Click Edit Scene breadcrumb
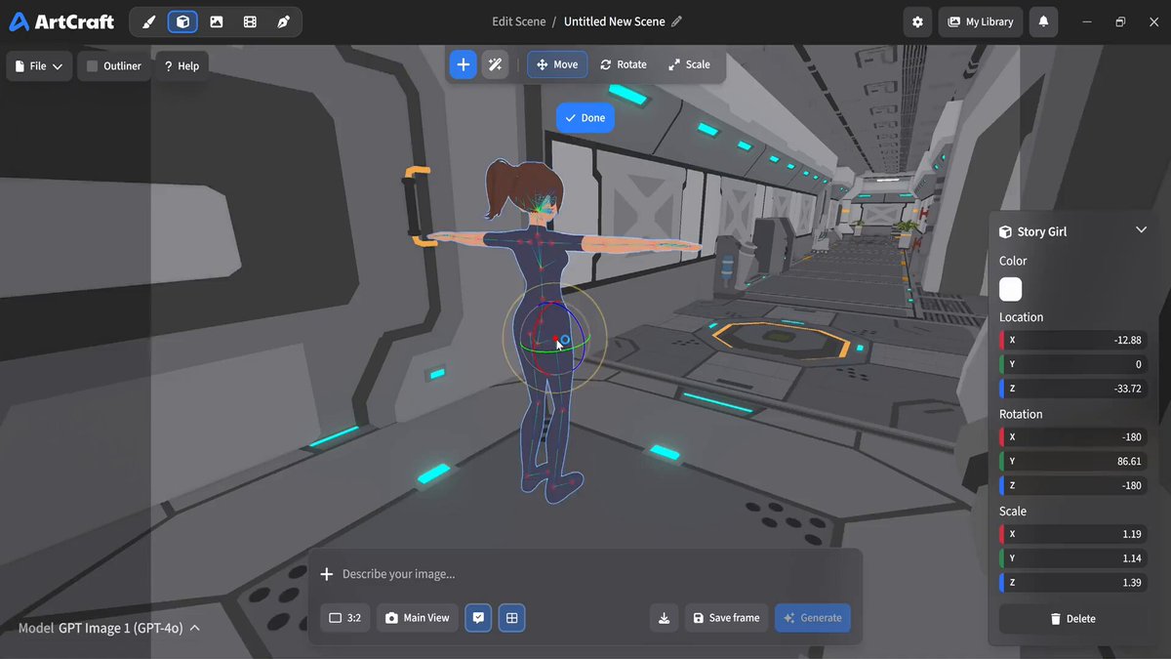 click(x=519, y=21)
